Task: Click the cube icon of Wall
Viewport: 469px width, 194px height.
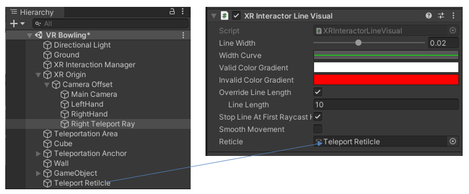Action: coord(48,163)
